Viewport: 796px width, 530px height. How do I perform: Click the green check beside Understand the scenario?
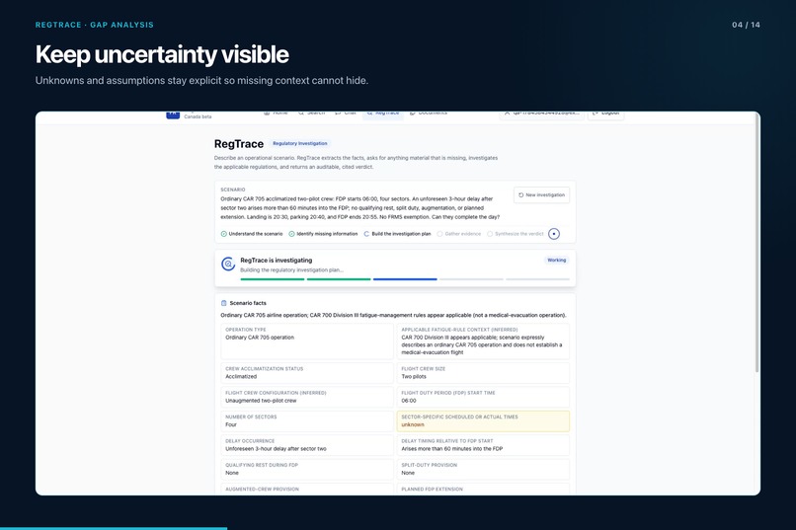coord(224,234)
